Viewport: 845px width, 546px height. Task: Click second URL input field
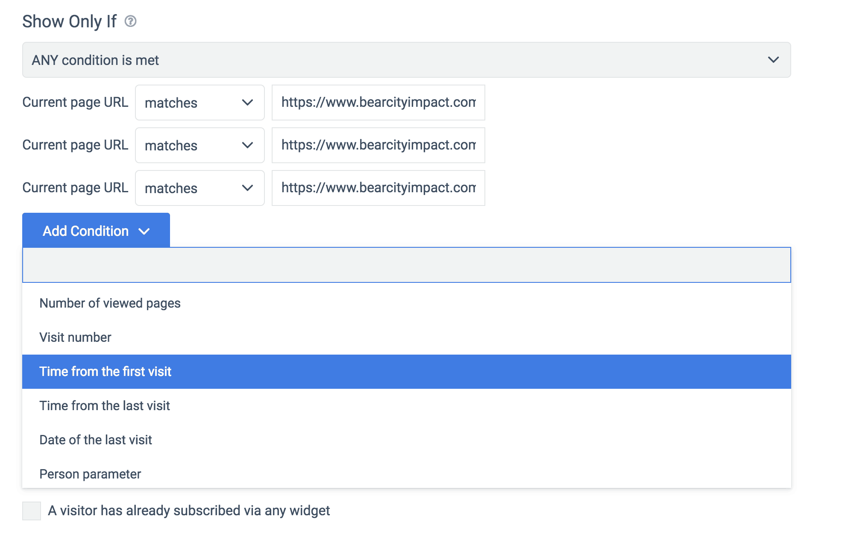click(x=378, y=145)
